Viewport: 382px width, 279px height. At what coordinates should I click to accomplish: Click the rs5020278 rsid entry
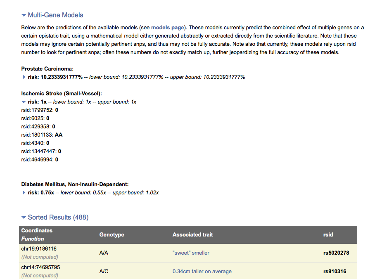(336, 253)
